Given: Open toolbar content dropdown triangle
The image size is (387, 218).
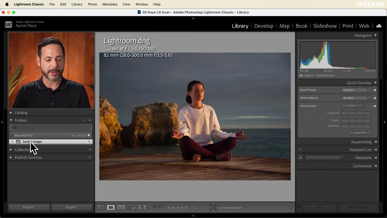Looking at the screenshot, I should click(x=291, y=208).
